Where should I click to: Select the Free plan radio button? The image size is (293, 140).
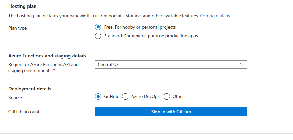(98, 27)
